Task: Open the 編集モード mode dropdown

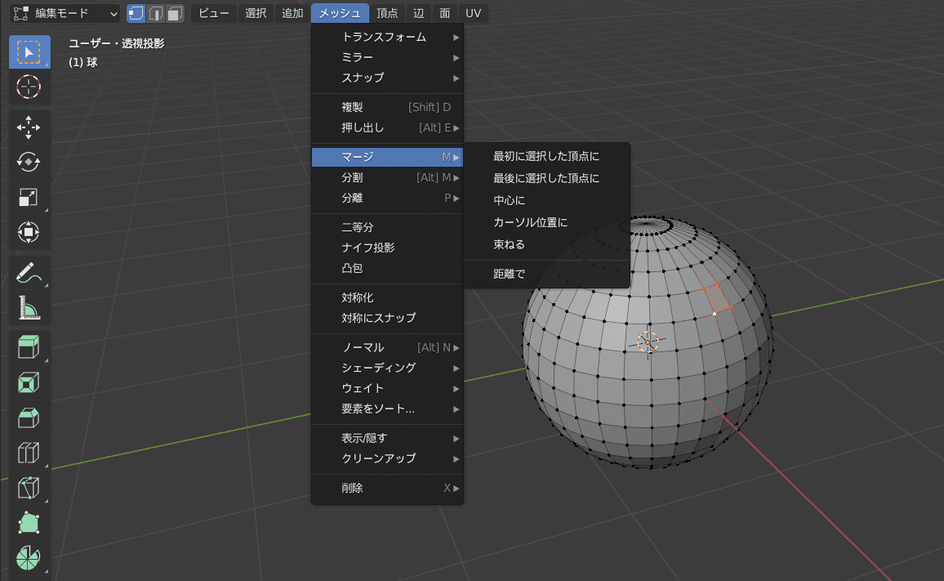Action: [x=65, y=13]
